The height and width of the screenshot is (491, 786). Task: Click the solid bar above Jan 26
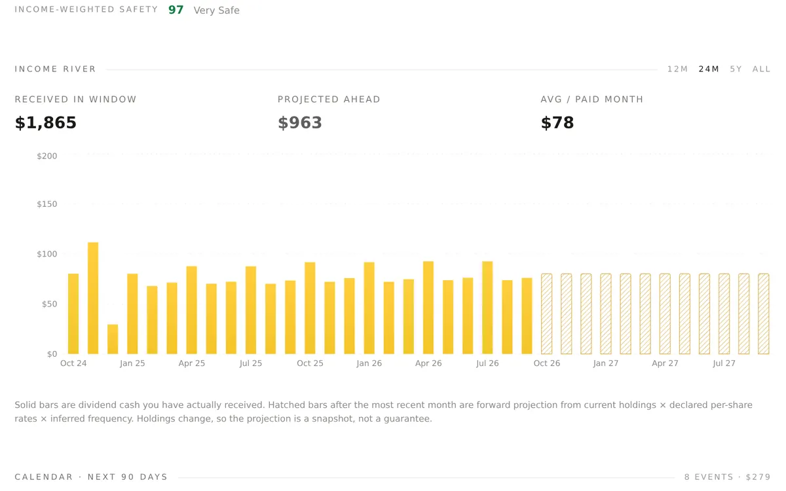click(369, 308)
